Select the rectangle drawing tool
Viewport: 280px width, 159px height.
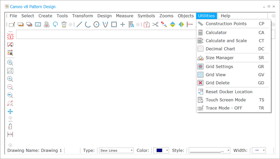(114, 24)
